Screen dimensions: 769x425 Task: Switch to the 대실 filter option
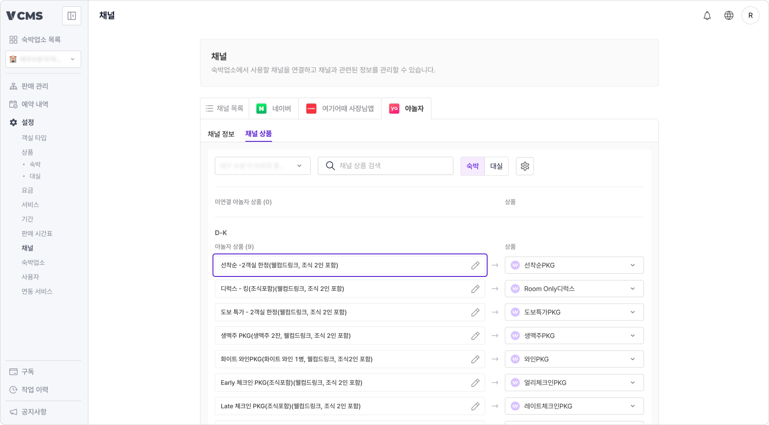pos(497,166)
